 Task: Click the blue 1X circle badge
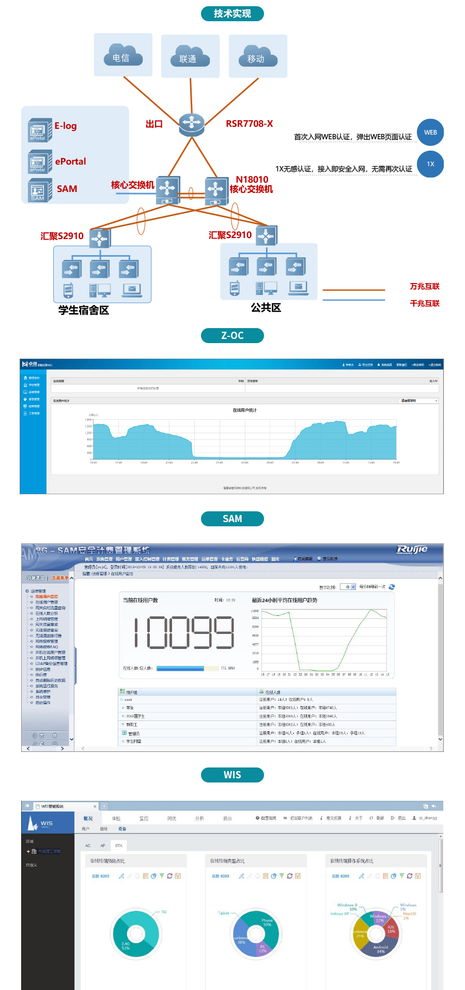pyautogui.click(x=430, y=164)
